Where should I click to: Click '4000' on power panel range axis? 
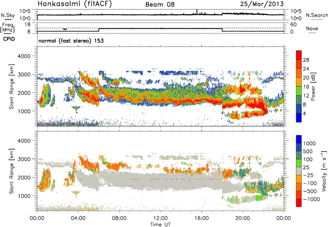pos(24,56)
